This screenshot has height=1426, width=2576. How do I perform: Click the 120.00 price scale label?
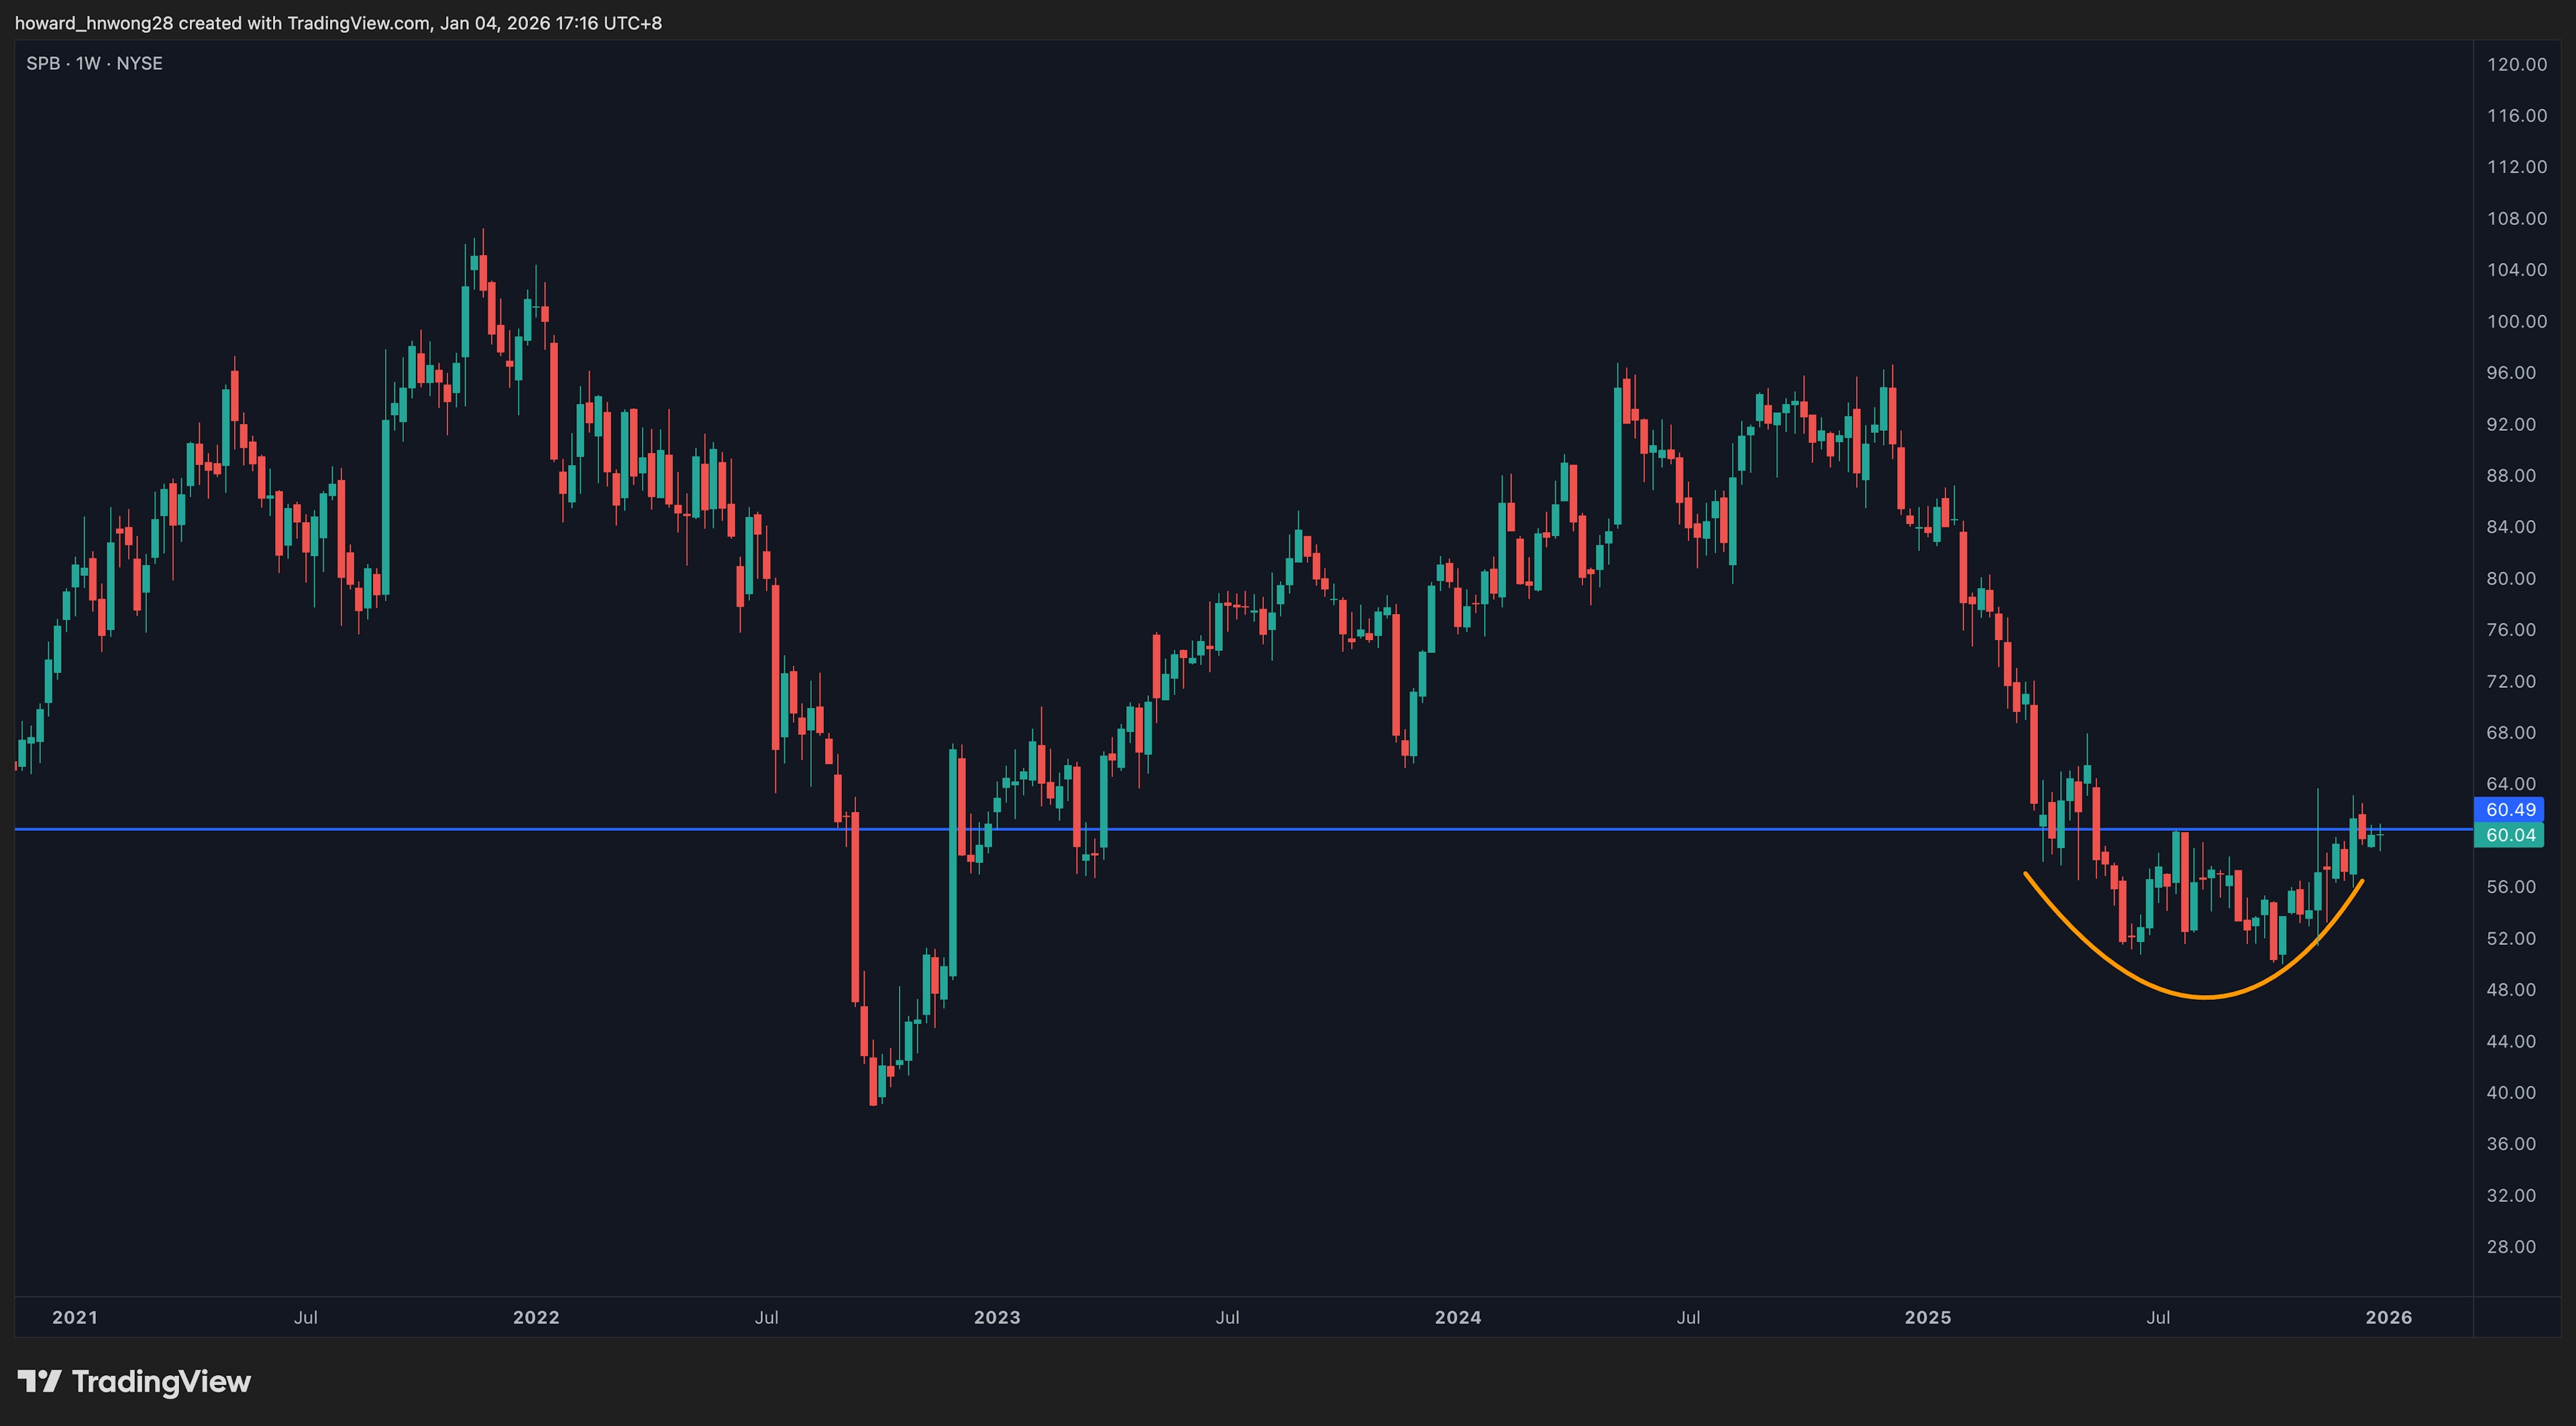(x=2516, y=64)
